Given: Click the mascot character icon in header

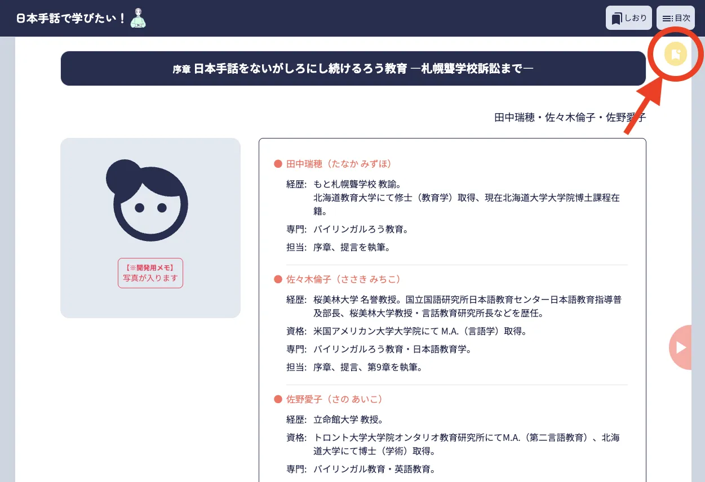Looking at the screenshot, I should pos(138,18).
